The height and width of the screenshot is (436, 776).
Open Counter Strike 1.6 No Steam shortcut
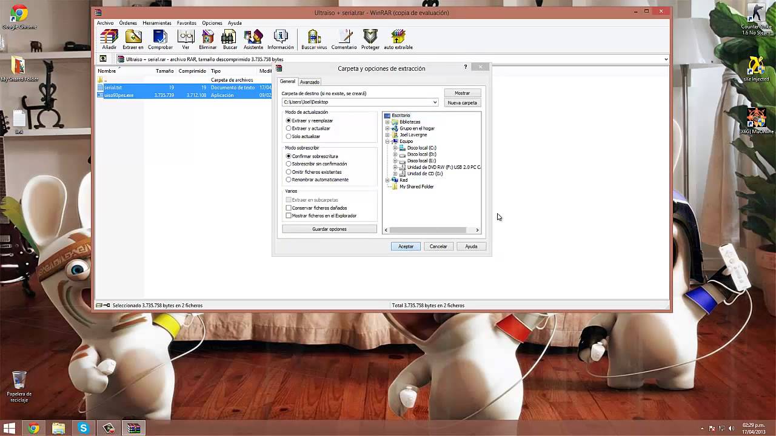[756, 18]
